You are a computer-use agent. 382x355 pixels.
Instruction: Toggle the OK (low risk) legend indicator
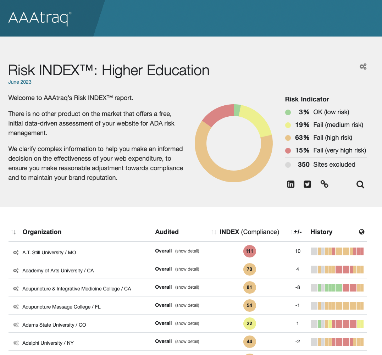287,112
